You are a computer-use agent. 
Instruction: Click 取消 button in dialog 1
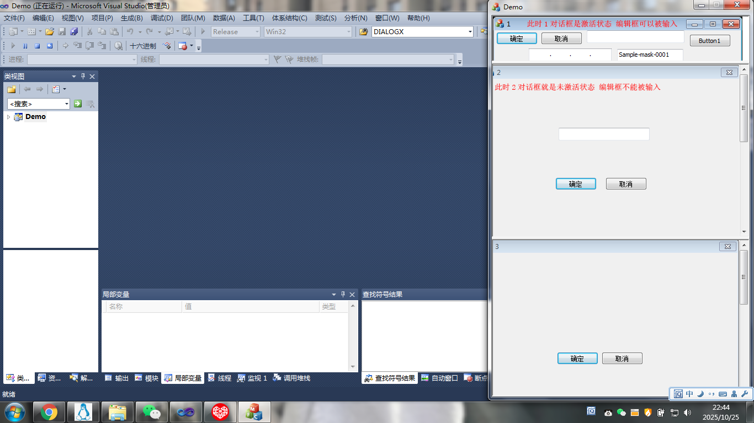click(x=561, y=39)
